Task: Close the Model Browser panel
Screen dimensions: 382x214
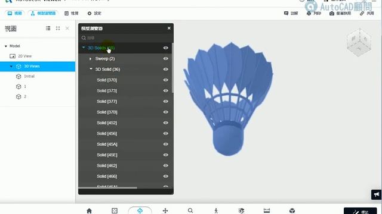Action: [x=169, y=28]
